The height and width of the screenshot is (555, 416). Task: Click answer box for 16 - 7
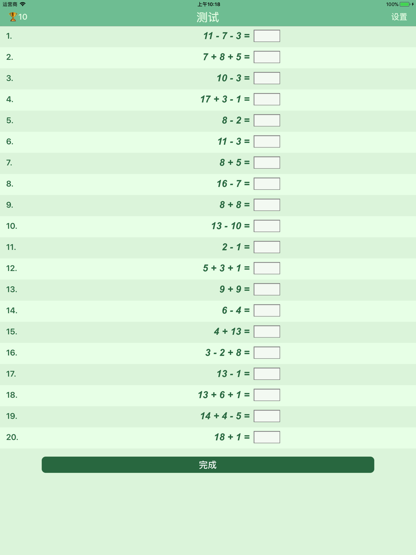tap(267, 183)
